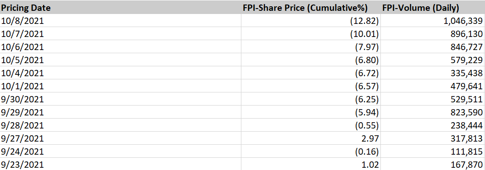The width and height of the screenshot is (485, 170).
Task: Select the volume cell 479,641
Action: tap(433, 86)
